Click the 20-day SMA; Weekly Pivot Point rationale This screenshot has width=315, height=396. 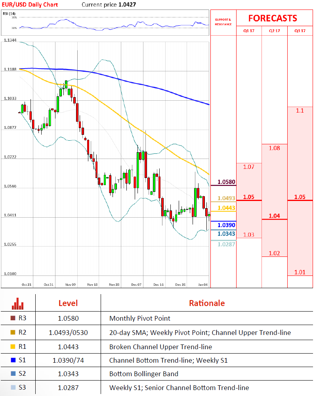(x=200, y=333)
